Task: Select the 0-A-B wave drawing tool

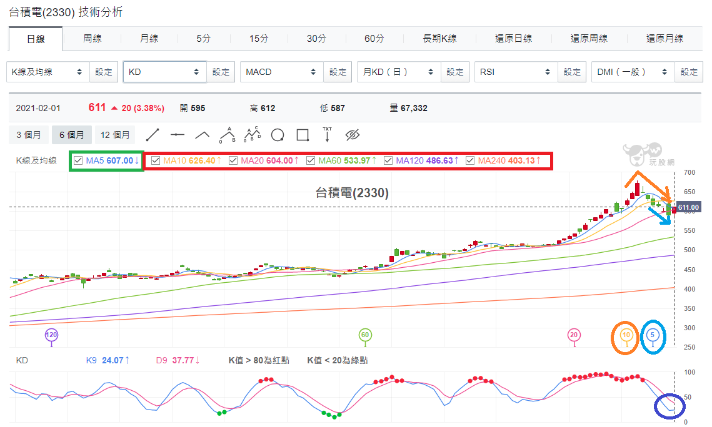Action: point(228,135)
